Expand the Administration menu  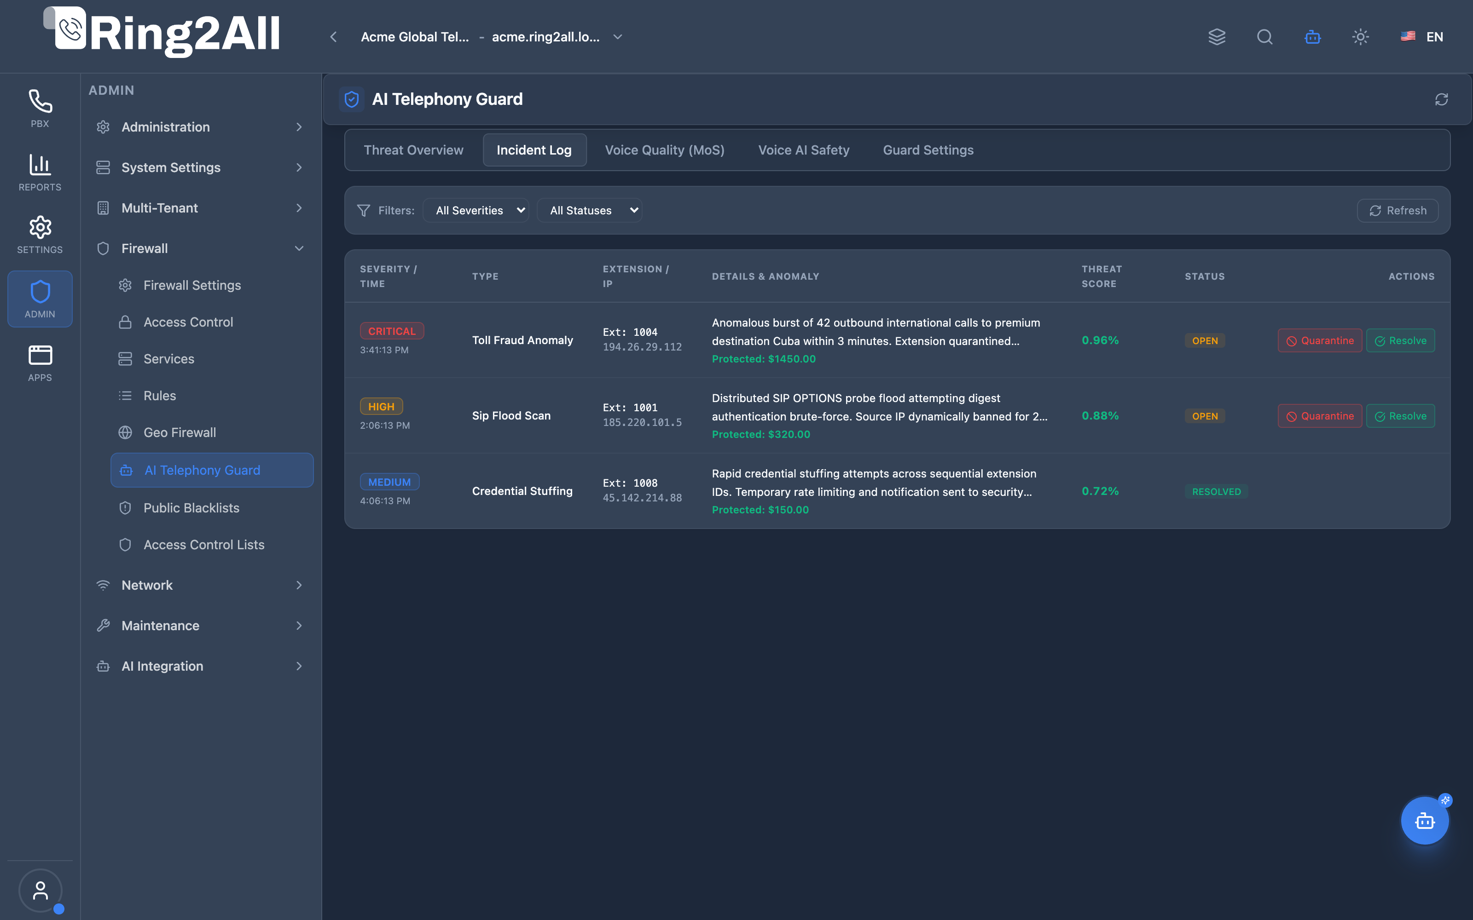tap(200, 127)
